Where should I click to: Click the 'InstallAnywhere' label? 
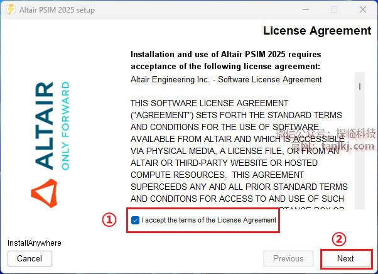tap(35, 243)
